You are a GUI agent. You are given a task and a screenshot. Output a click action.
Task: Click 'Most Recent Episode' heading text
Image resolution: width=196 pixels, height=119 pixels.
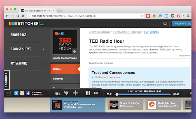point(101,63)
